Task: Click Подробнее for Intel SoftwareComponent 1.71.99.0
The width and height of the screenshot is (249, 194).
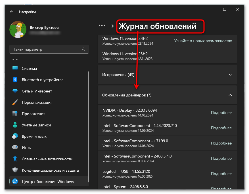Action: [x=221, y=143]
